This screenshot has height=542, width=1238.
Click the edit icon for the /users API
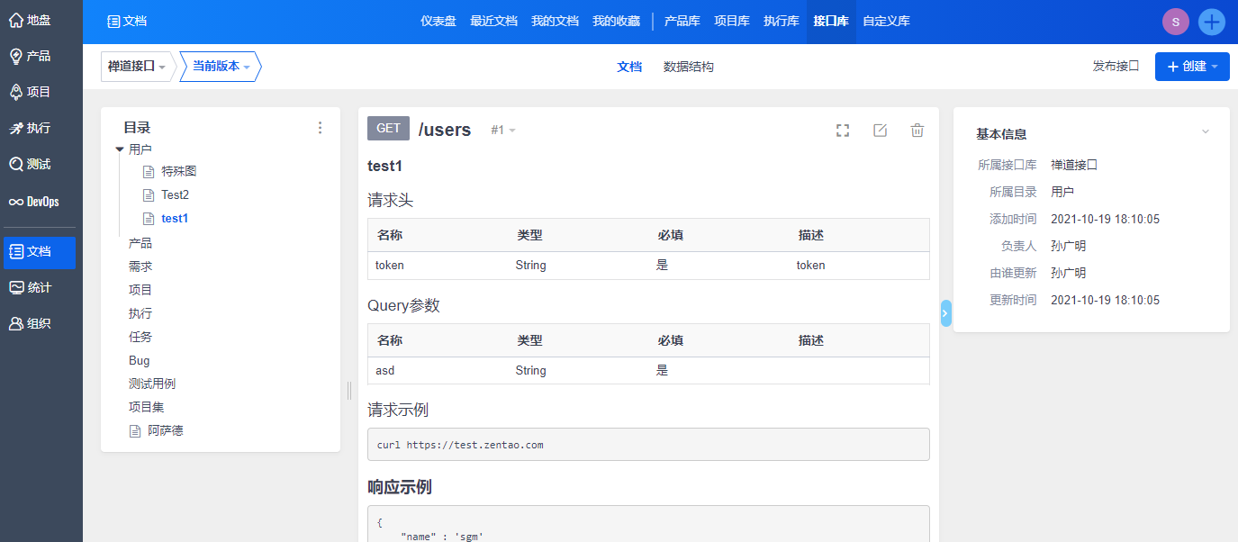tap(880, 131)
